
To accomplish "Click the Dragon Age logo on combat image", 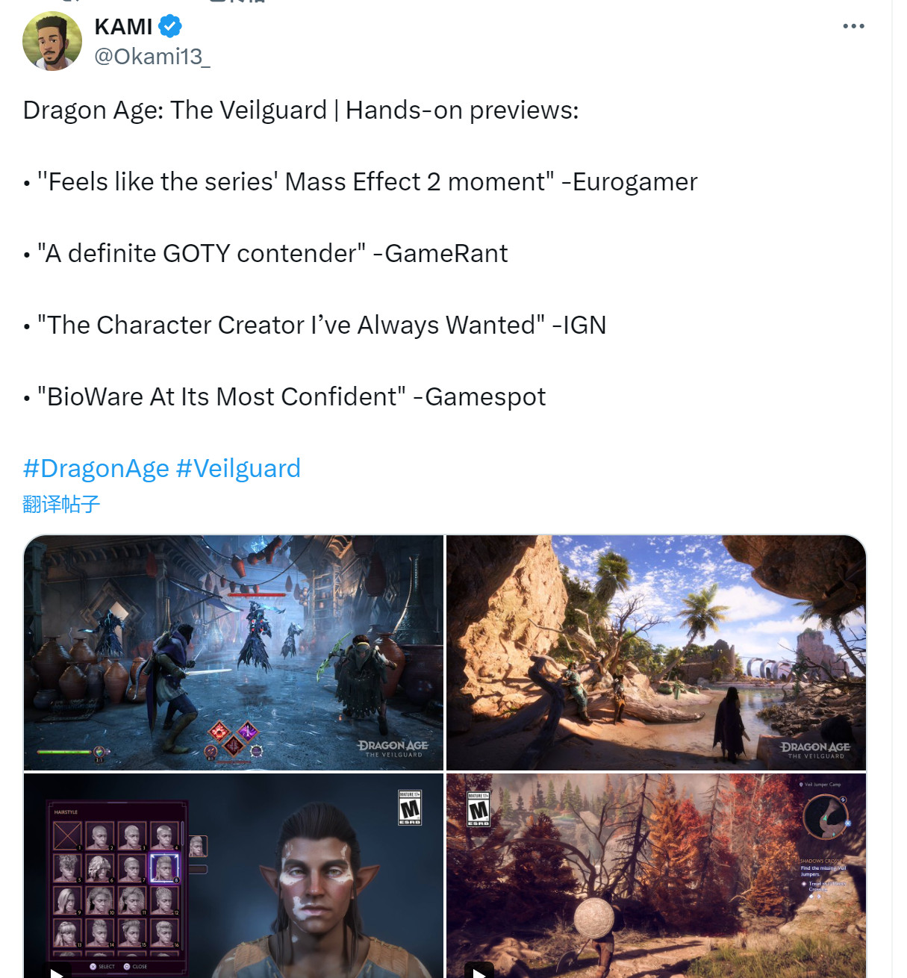I will coord(393,749).
